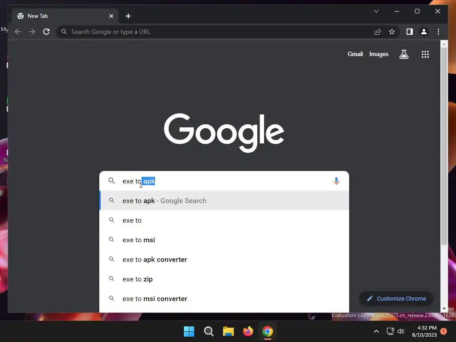Start voice search with microphone

pyautogui.click(x=336, y=181)
